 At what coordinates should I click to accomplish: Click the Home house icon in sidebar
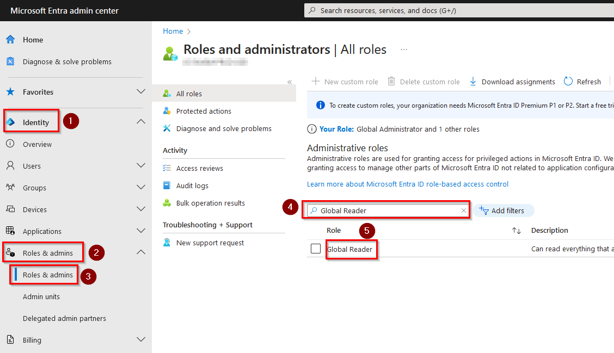point(10,40)
